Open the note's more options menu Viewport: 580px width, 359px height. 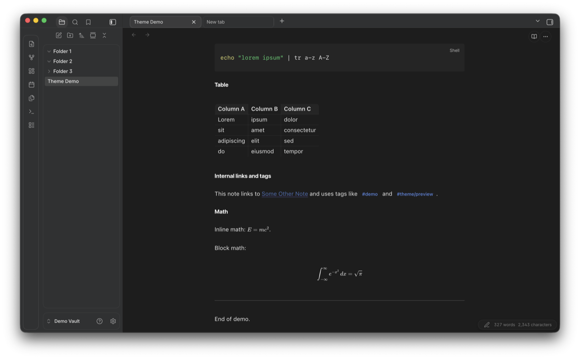tap(546, 37)
